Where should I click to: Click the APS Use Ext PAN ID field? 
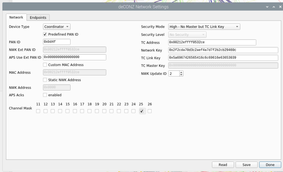click(74, 57)
